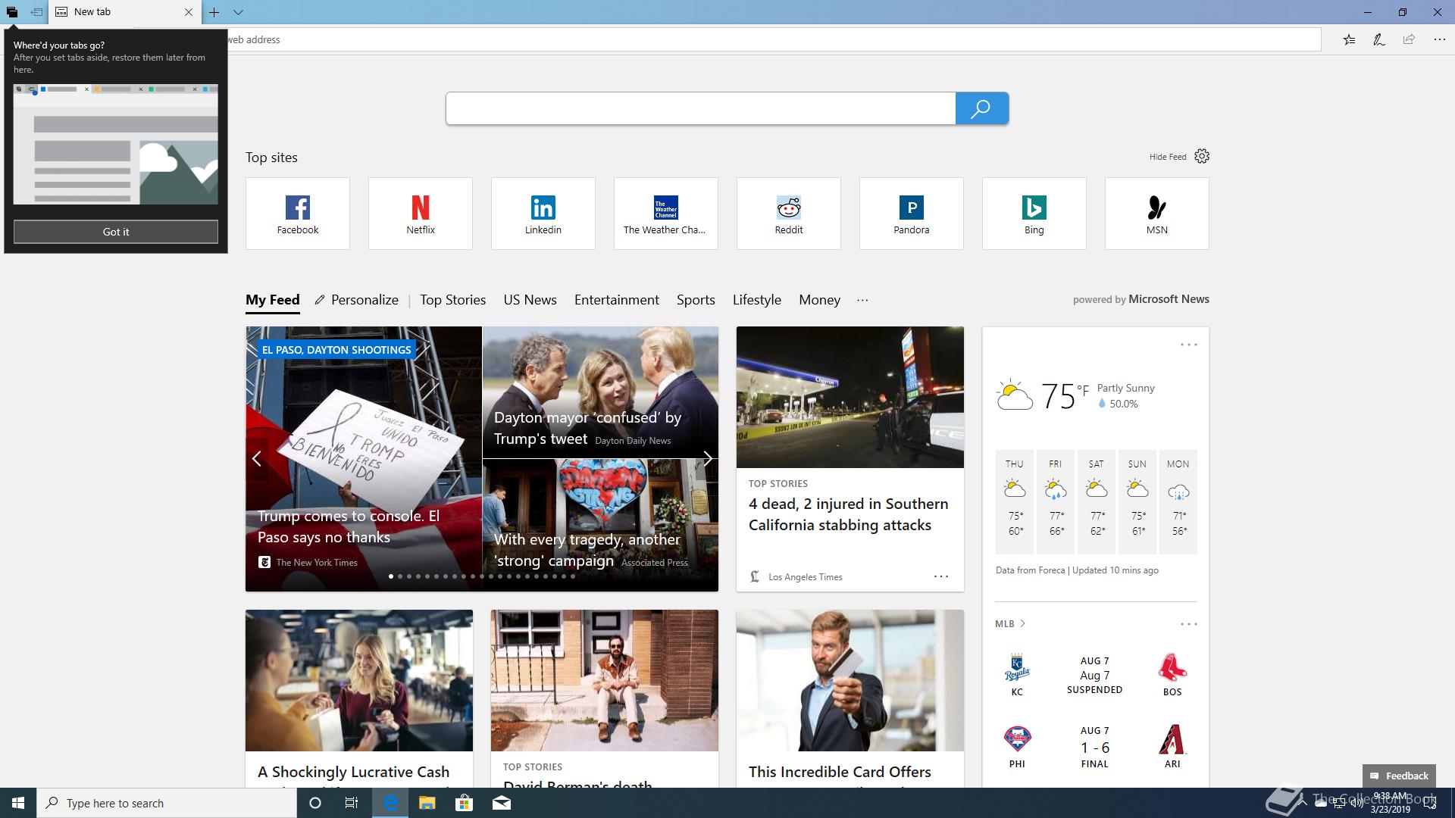Switch to US News tab
Viewport: 1455px width, 818px height.
click(530, 300)
